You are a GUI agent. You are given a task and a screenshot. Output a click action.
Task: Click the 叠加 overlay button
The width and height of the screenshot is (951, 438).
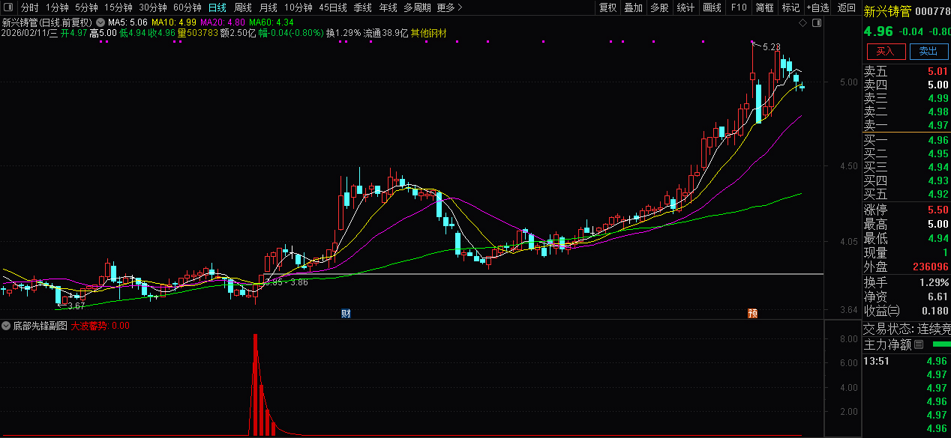pos(633,7)
